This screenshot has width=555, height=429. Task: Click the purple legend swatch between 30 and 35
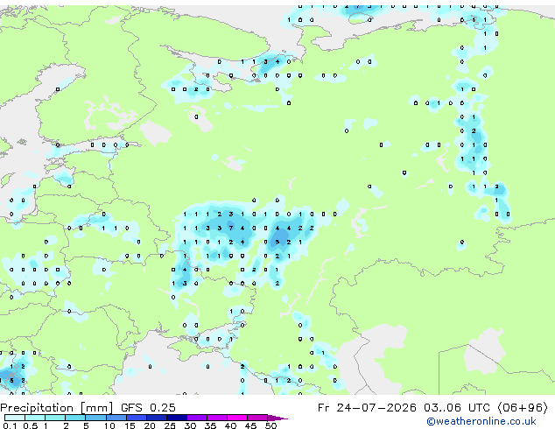(x=197, y=418)
